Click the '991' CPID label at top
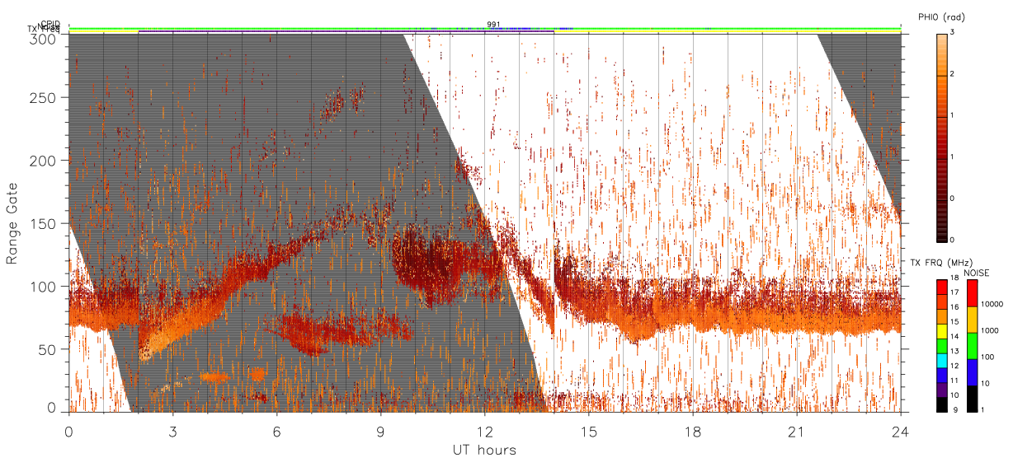Image resolution: width=1013 pixels, height=467 pixels. [x=493, y=25]
